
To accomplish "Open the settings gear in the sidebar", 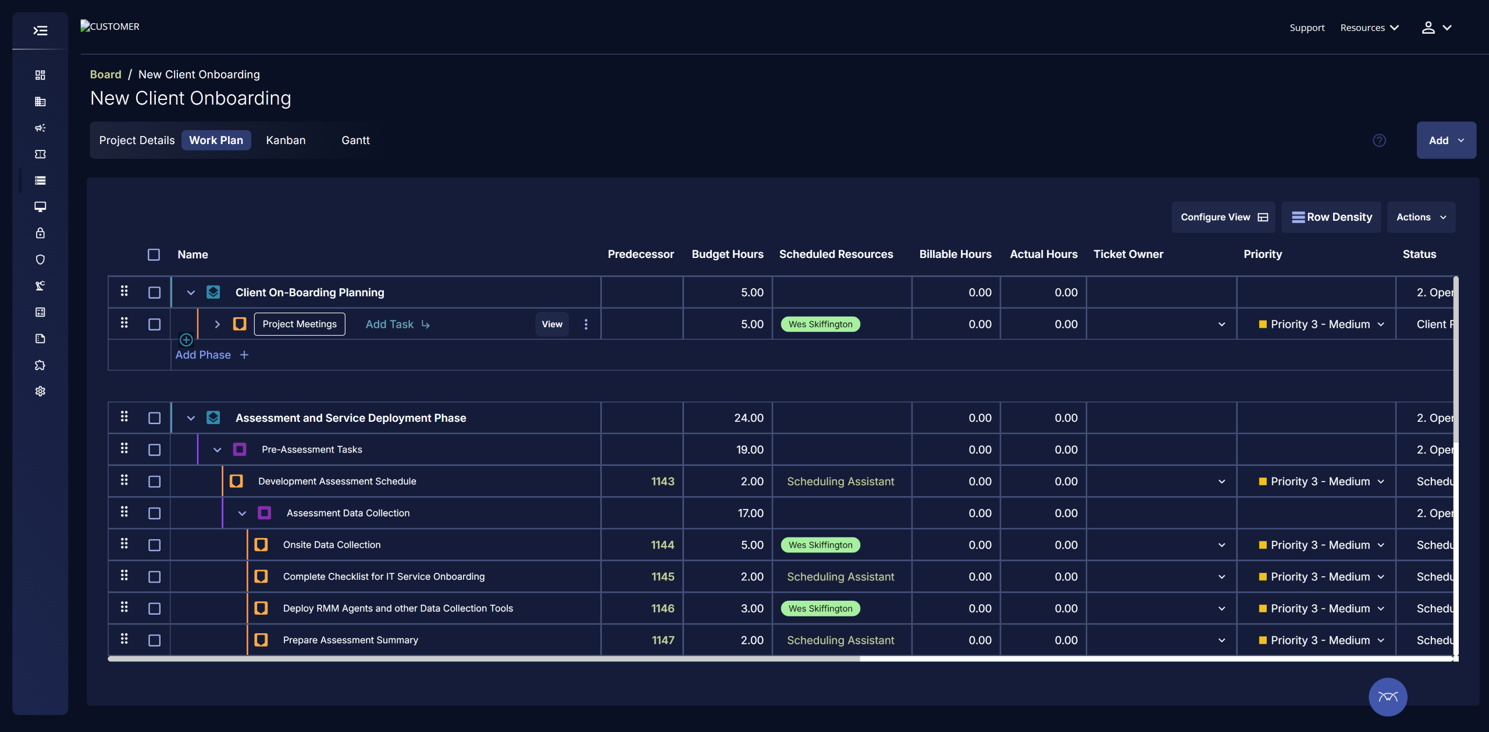I will click(40, 391).
